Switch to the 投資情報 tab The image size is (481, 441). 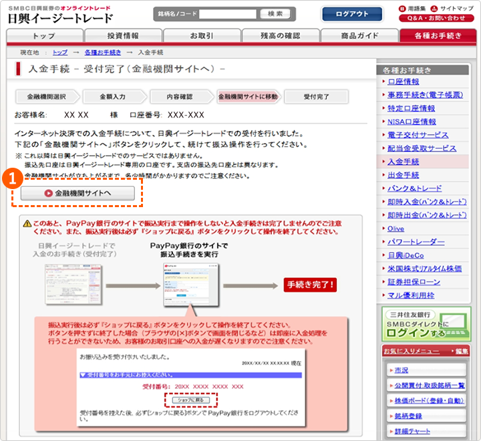point(124,35)
